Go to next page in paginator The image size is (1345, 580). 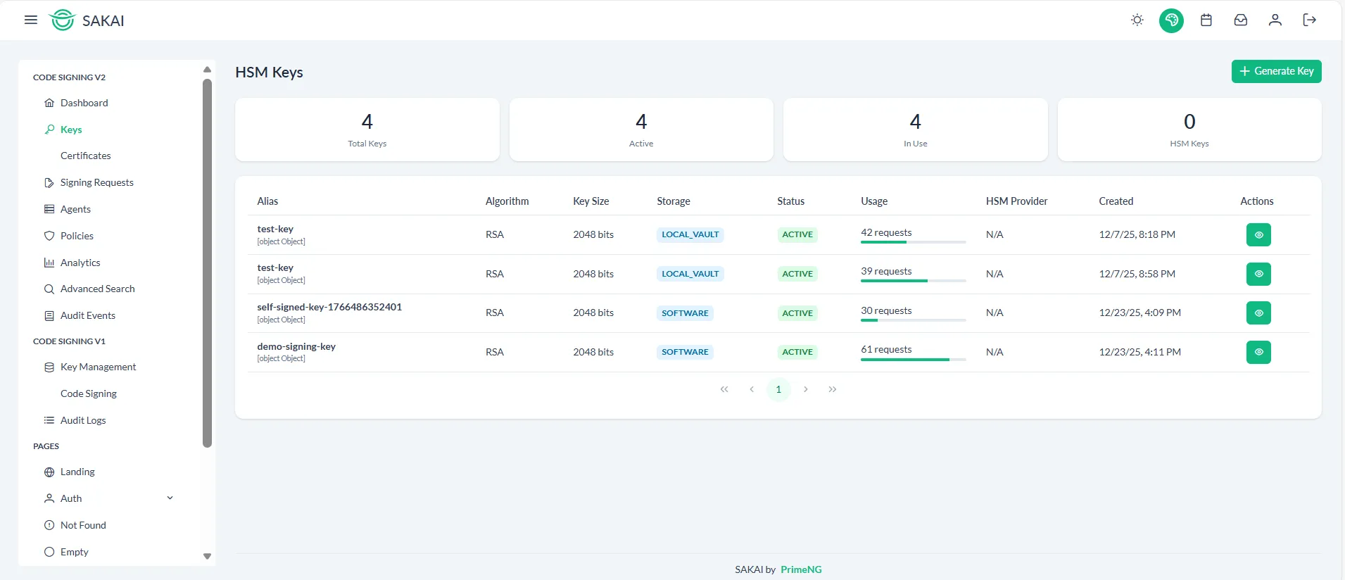(805, 389)
